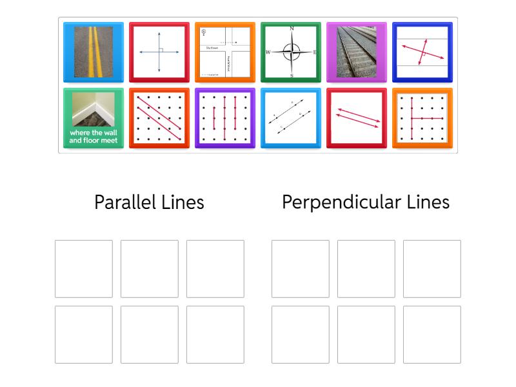Screen dimensions: 516x387
Task: Click bottom-right empty slot under Perpendicular Lines
Action: click(x=432, y=335)
